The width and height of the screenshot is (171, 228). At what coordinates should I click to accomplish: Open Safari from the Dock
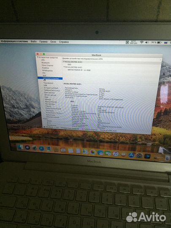tap(41, 149)
